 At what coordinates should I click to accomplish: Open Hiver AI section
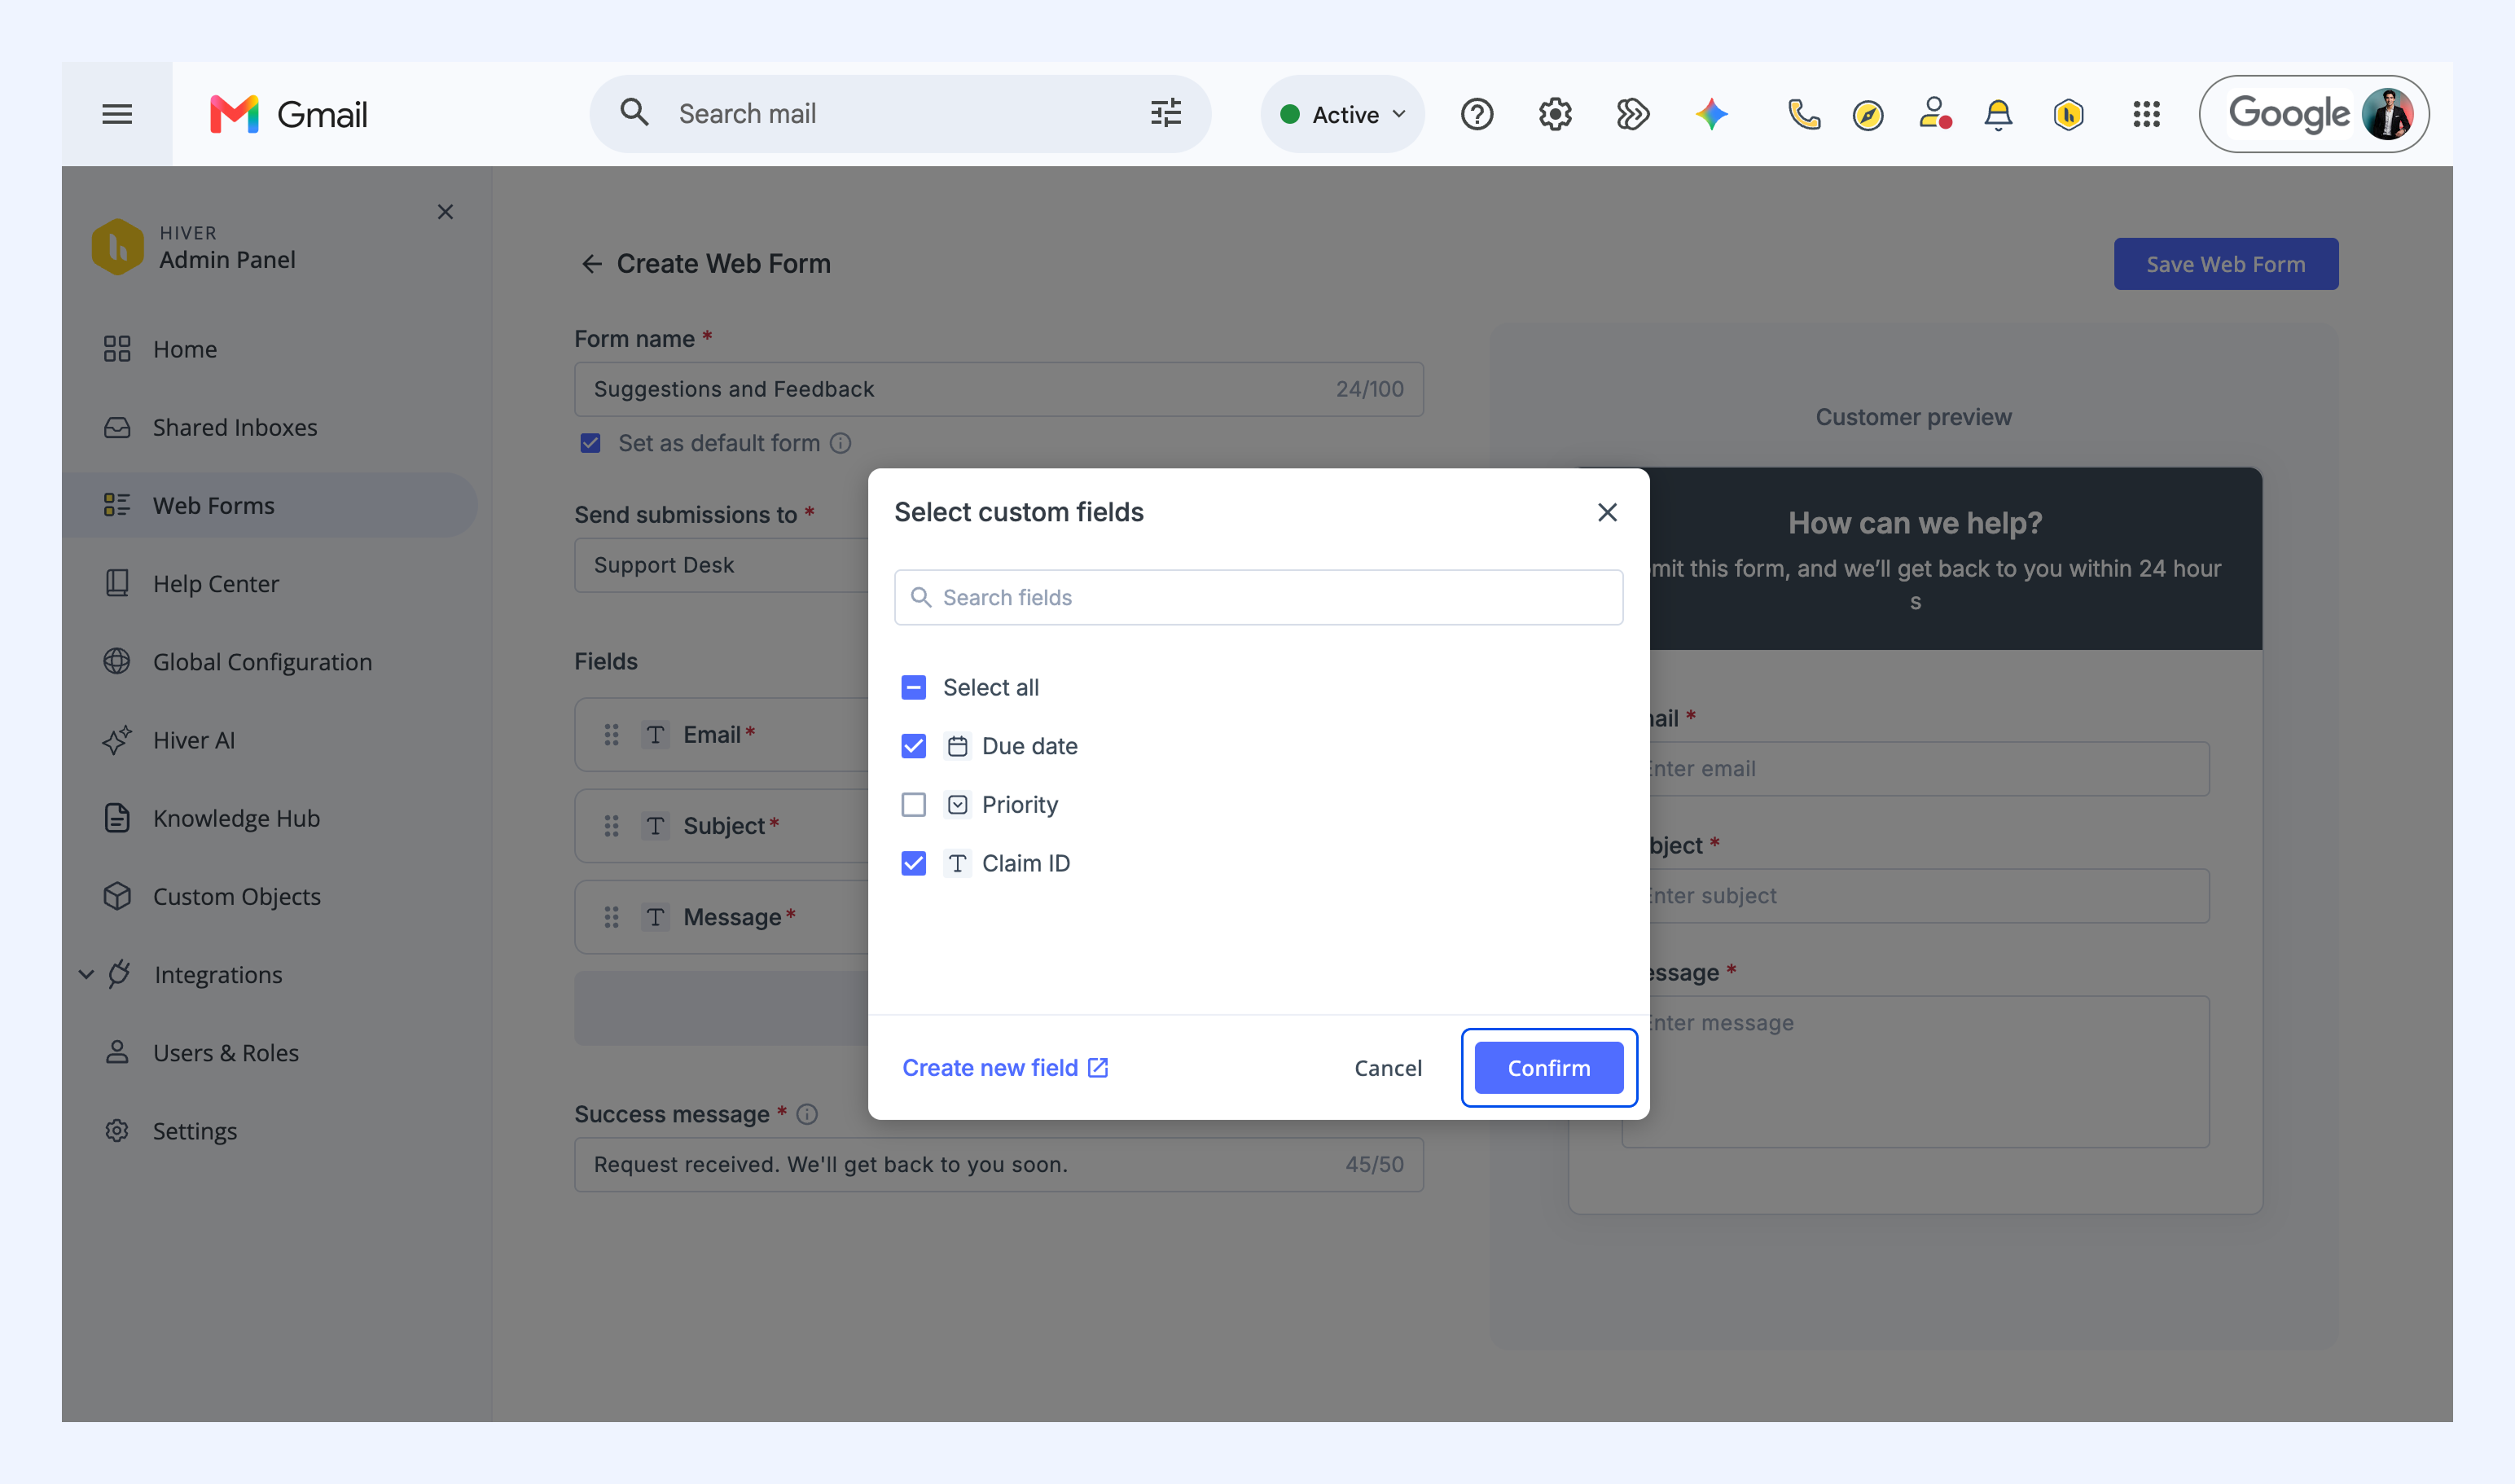[194, 740]
